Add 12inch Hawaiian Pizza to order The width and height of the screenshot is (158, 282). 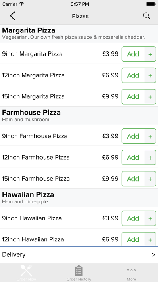[133, 239]
